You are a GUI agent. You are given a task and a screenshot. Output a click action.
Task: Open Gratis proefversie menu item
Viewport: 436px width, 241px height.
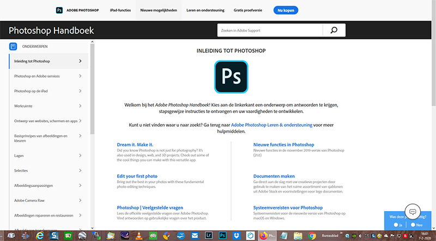[248, 10]
